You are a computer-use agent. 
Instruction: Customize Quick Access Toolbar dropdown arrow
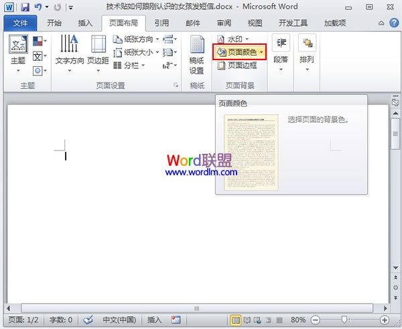click(x=71, y=7)
